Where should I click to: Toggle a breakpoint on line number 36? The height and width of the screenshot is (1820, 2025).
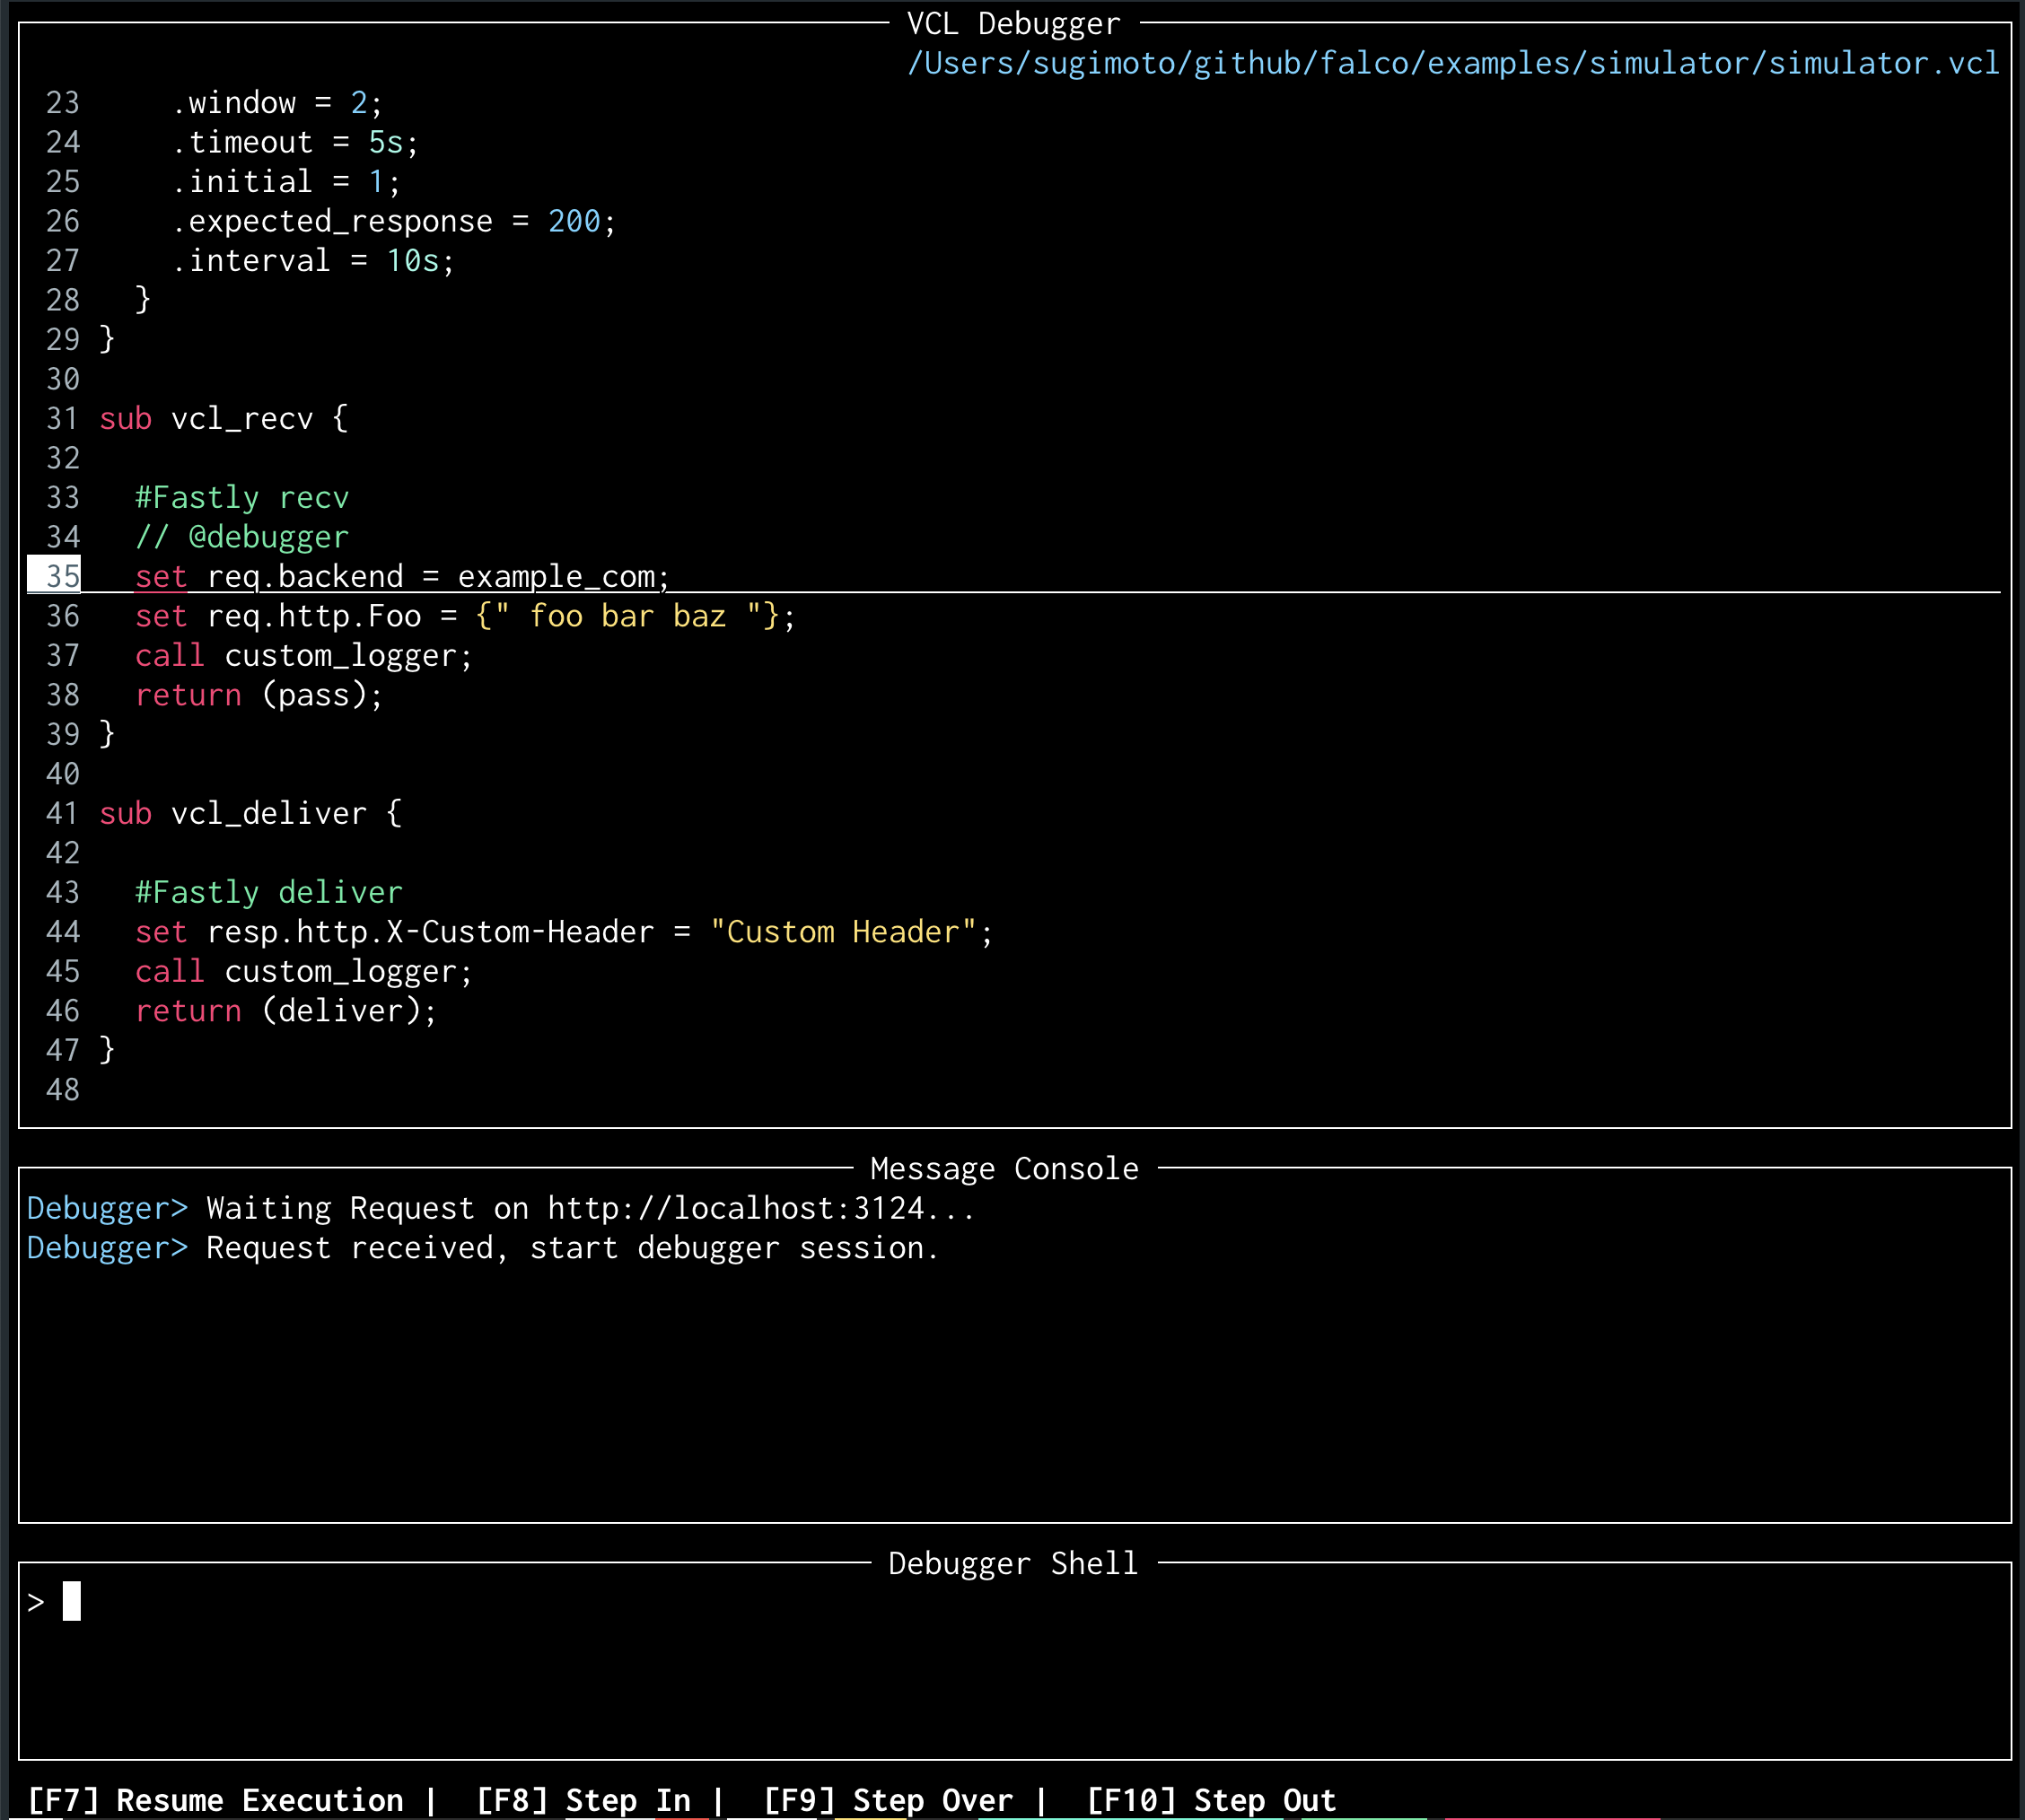tap(63, 615)
